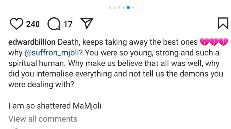View the 240 likes count
Screen dimensions: 231x129
(x=33, y=24)
